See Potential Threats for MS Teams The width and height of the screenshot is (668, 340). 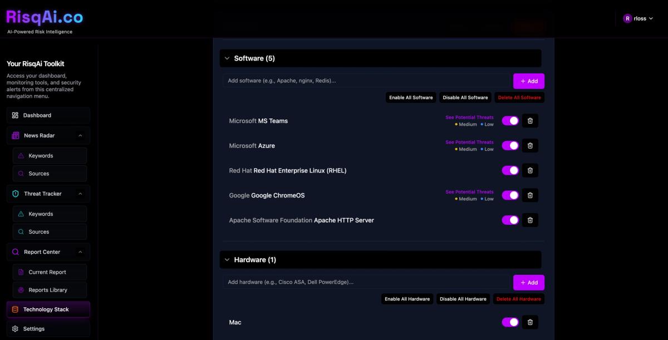point(469,117)
